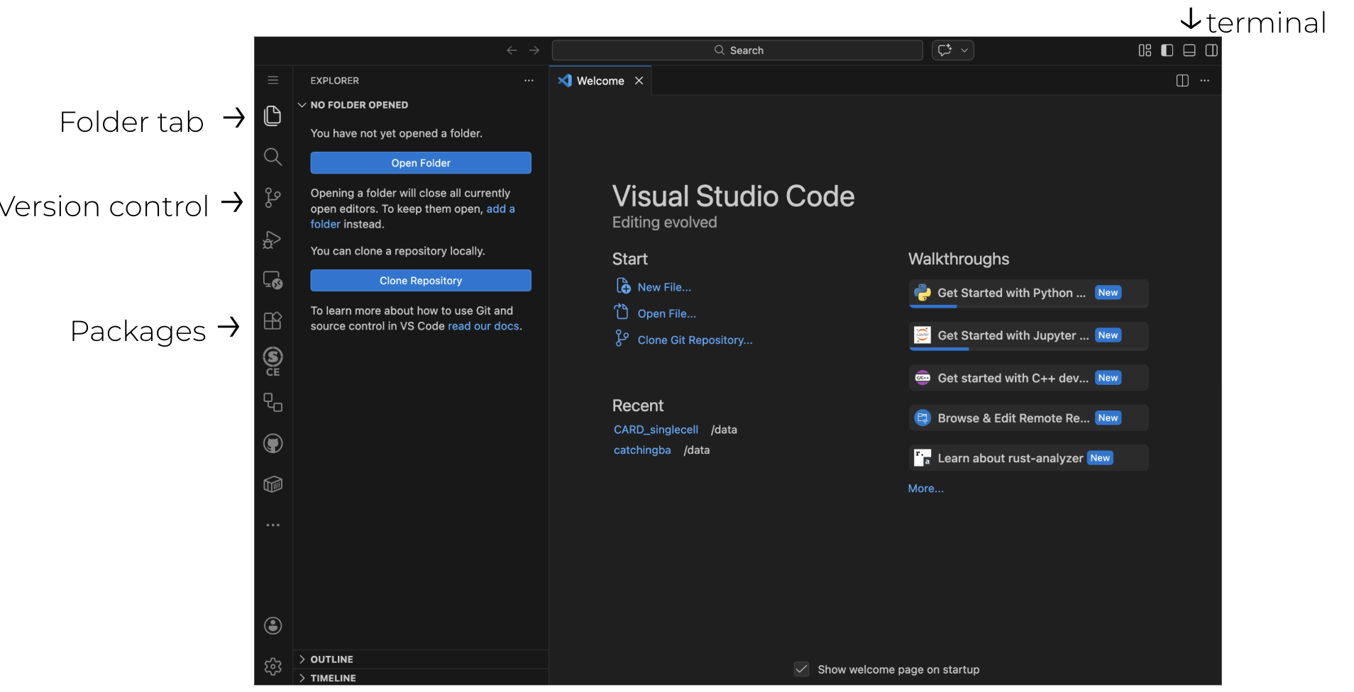Show additional views via activity bar ellipsis

point(273,525)
